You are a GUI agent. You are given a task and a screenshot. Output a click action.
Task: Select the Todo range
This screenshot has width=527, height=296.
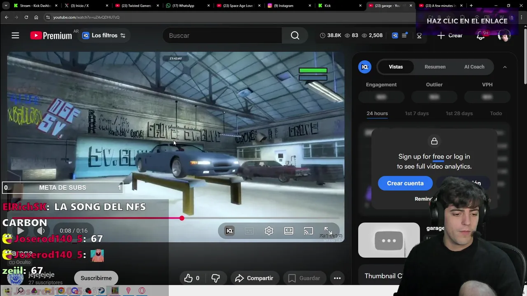point(496,113)
